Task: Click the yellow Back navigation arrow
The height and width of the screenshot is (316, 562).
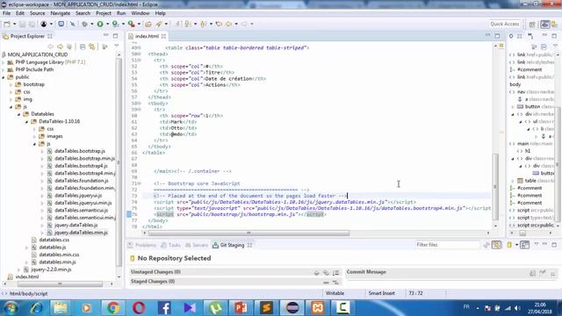Action: pos(228,24)
